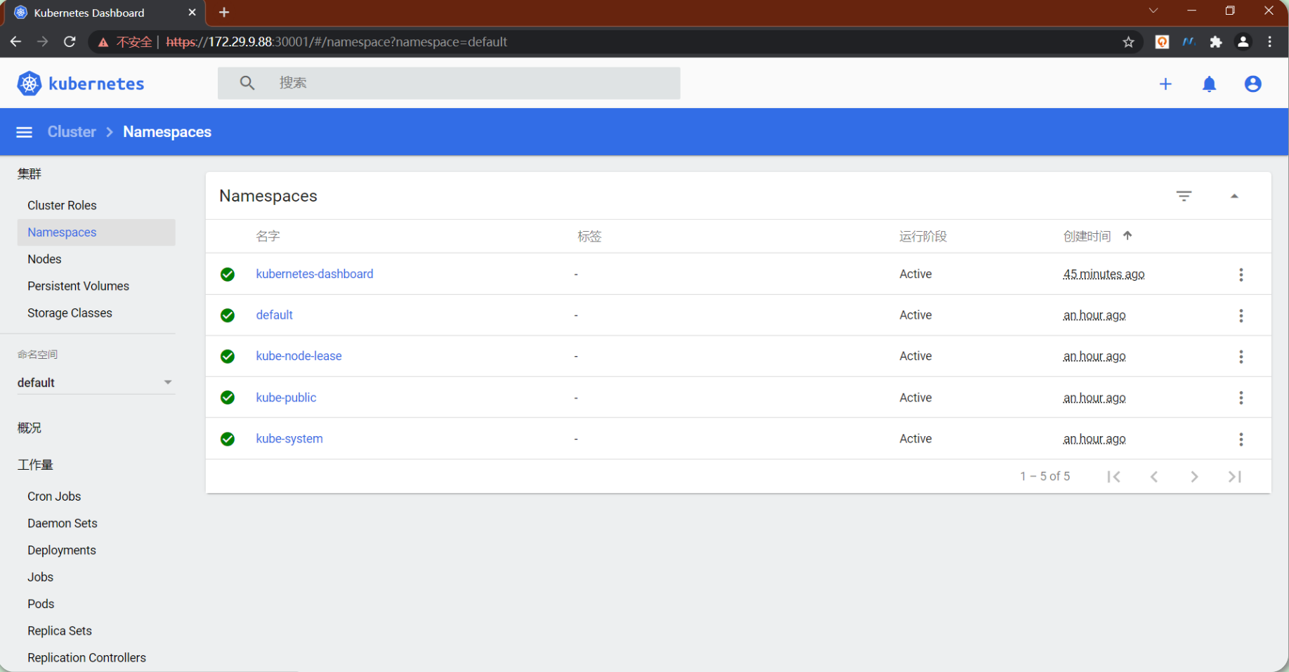Open the tab search chevron
The height and width of the screenshot is (672, 1289).
click(x=1153, y=11)
